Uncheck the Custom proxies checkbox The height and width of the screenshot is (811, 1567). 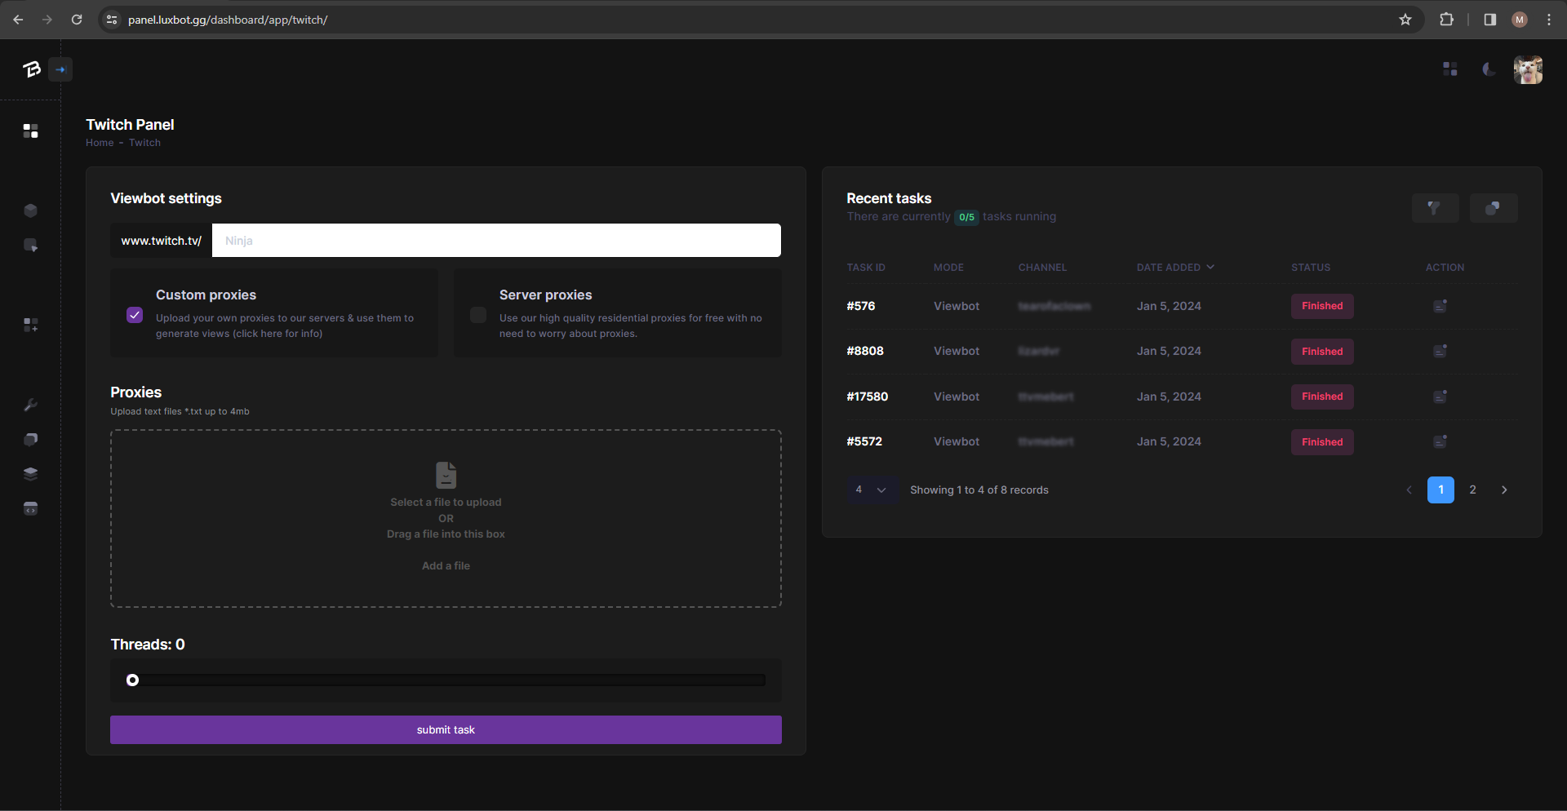point(135,315)
